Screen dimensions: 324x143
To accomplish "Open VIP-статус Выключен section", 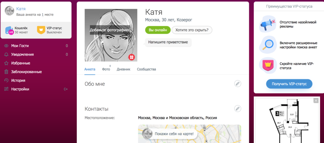I will 50,30.
